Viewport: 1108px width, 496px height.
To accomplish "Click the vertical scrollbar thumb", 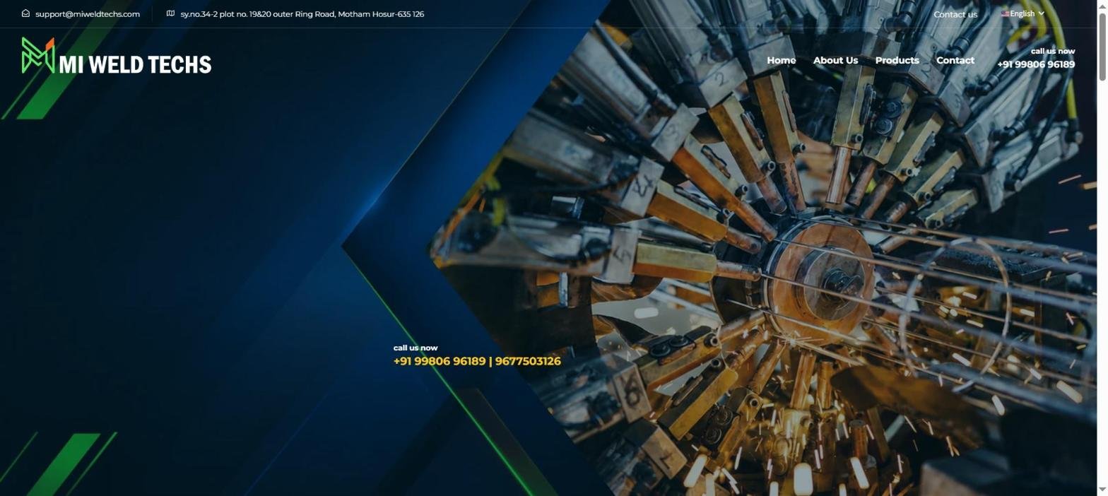I will click(x=1102, y=46).
